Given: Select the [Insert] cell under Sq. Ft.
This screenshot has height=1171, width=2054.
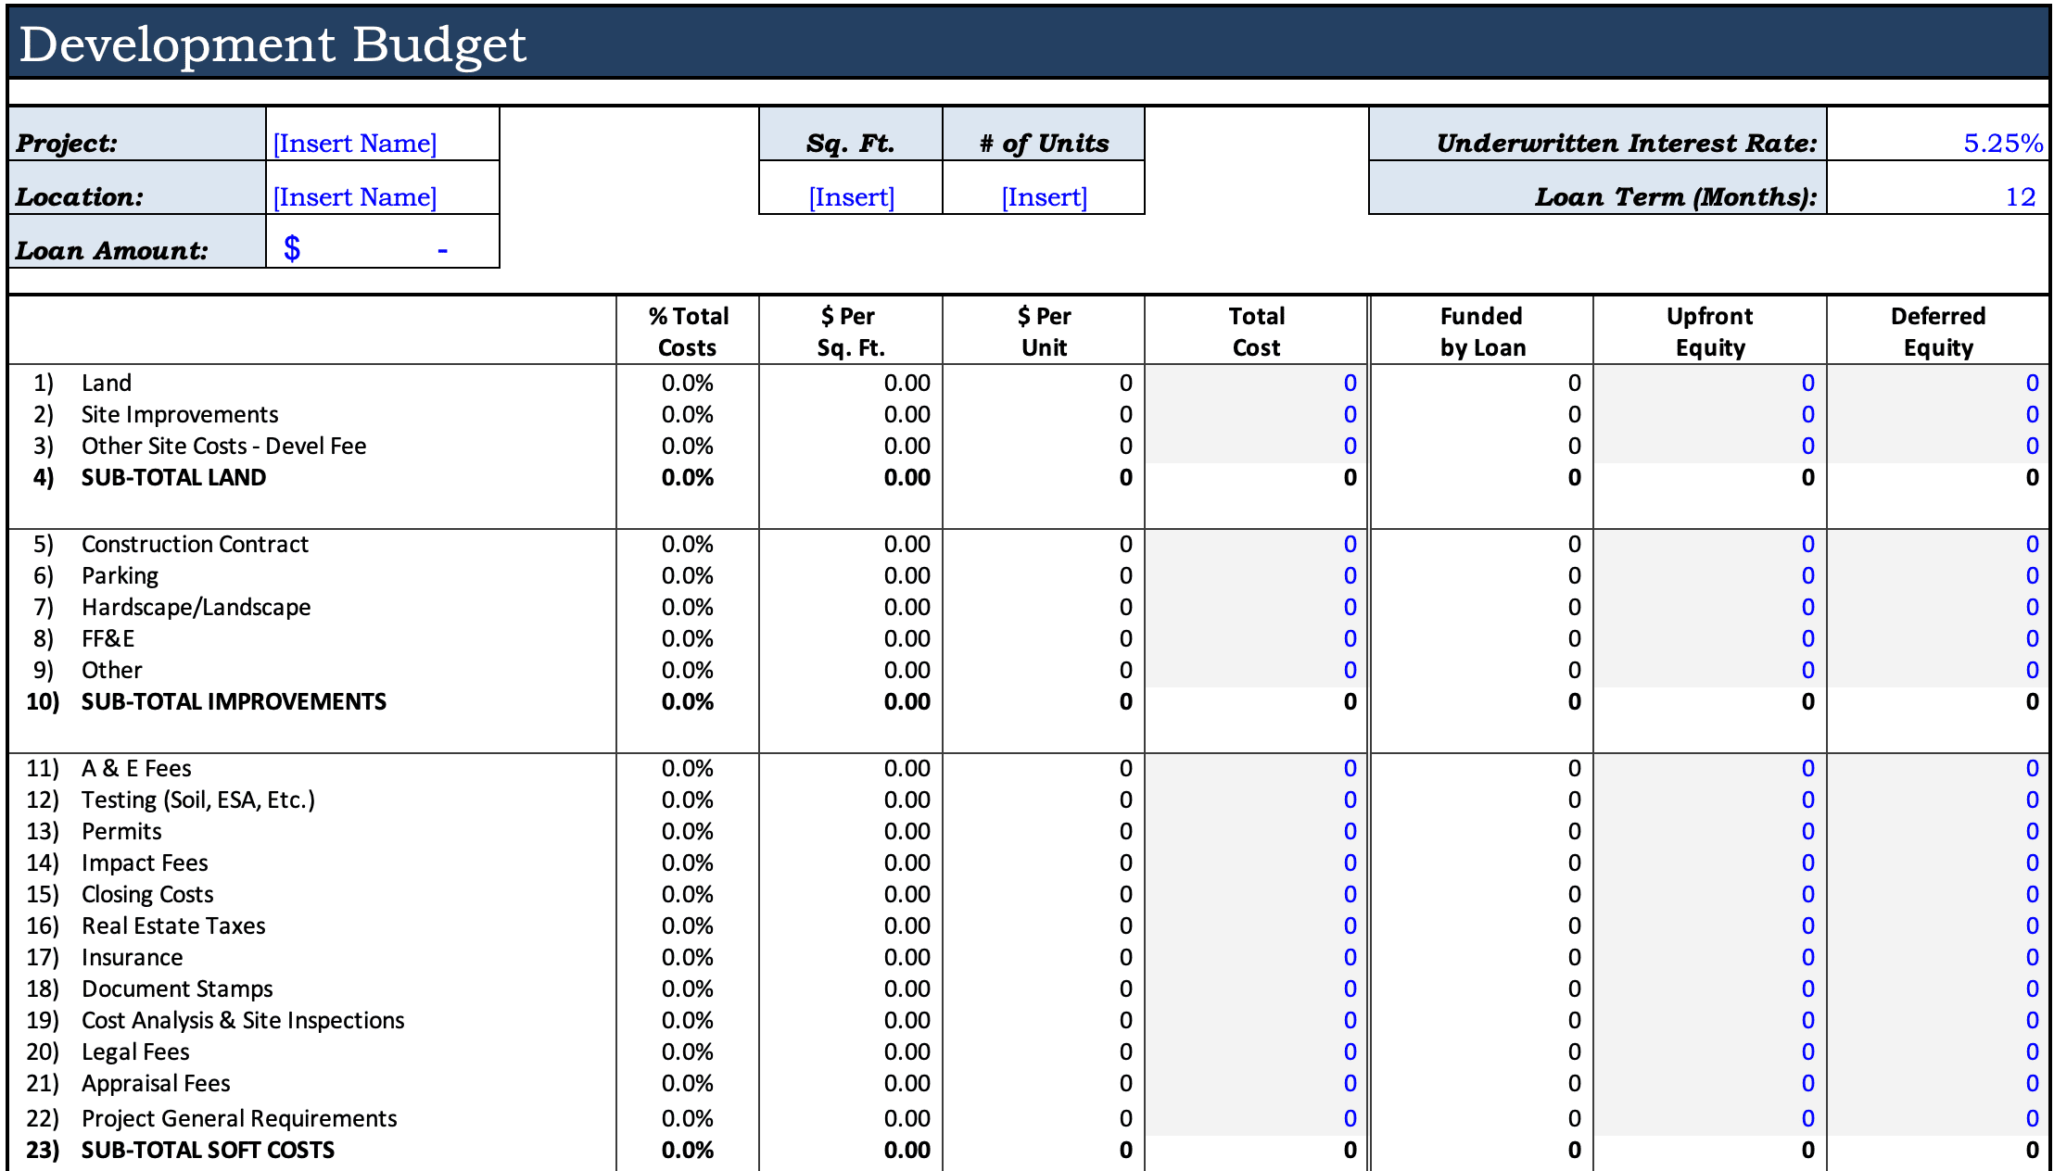Looking at the screenshot, I should pos(850,196).
